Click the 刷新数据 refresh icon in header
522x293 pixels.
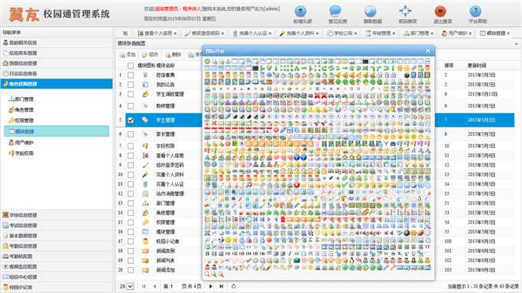(x=370, y=11)
